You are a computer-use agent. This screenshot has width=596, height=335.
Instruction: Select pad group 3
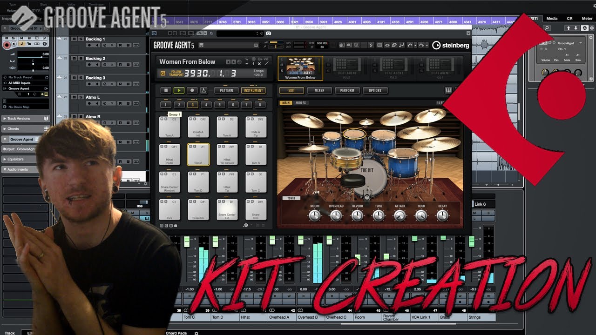(x=192, y=105)
